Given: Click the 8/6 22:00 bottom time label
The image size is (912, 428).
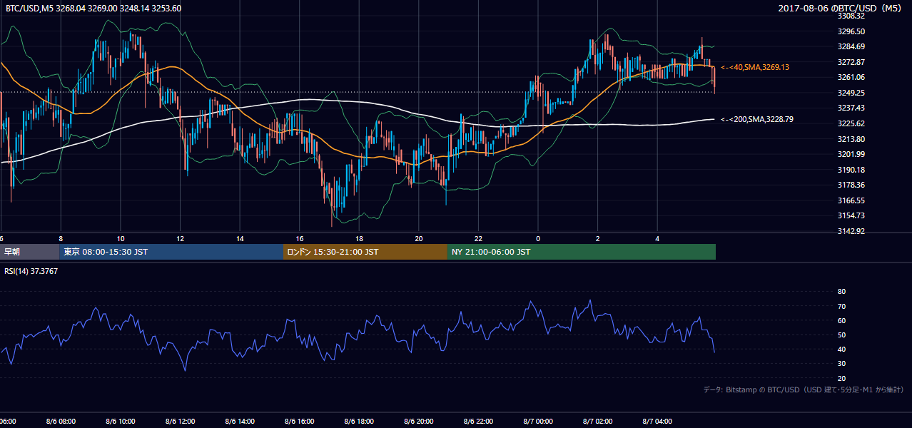Looking at the screenshot, I should (478, 422).
